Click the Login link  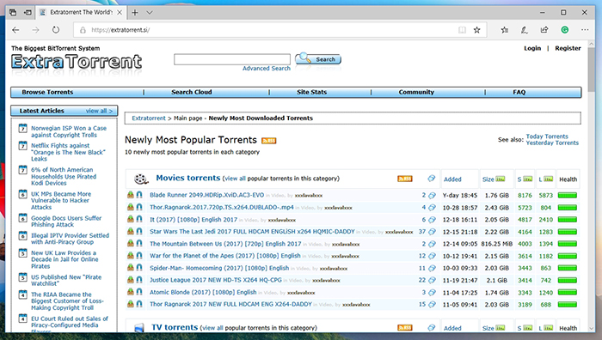click(532, 48)
